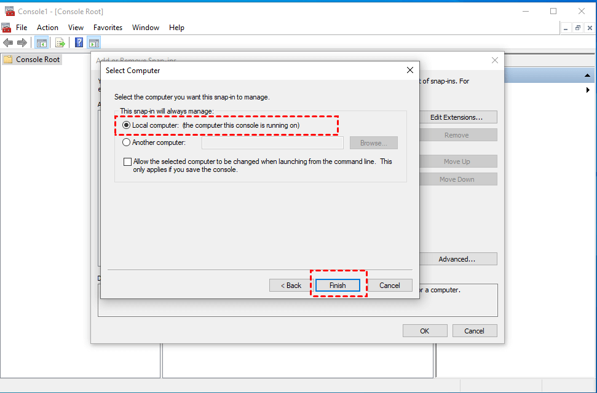This screenshot has height=393, width=597.
Task: Restore down the inner console child window
Action: click(x=578, y=28)
